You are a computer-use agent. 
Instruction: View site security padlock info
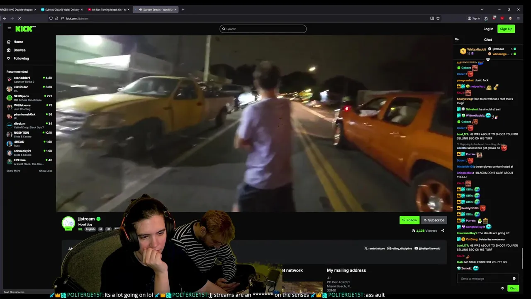pyautogui.click(x=57, y=18)
